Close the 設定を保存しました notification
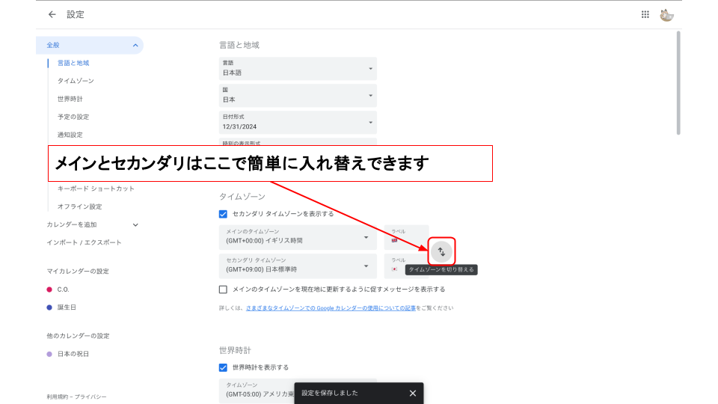The width and height of the screenshot is (718, 404). 413,393
